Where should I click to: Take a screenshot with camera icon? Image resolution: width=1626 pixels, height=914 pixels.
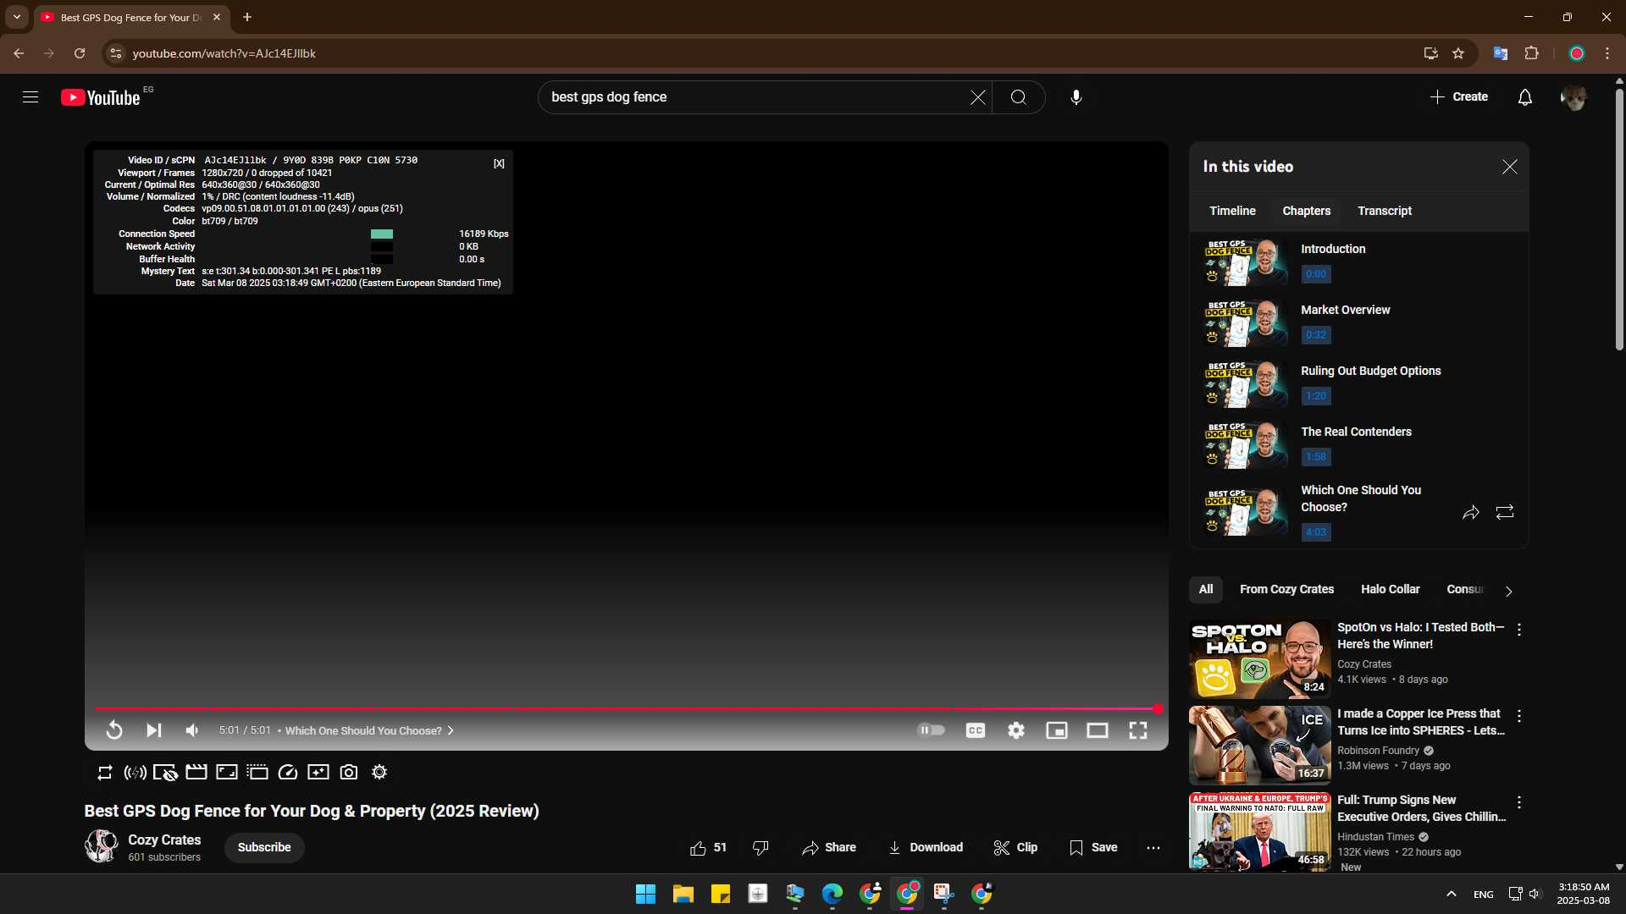349,773
